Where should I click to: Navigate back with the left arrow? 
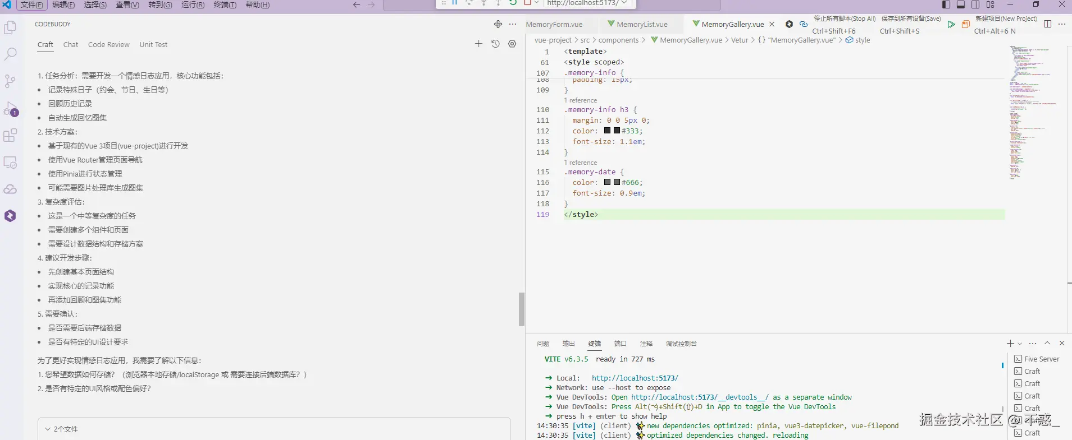click(357, 4)
